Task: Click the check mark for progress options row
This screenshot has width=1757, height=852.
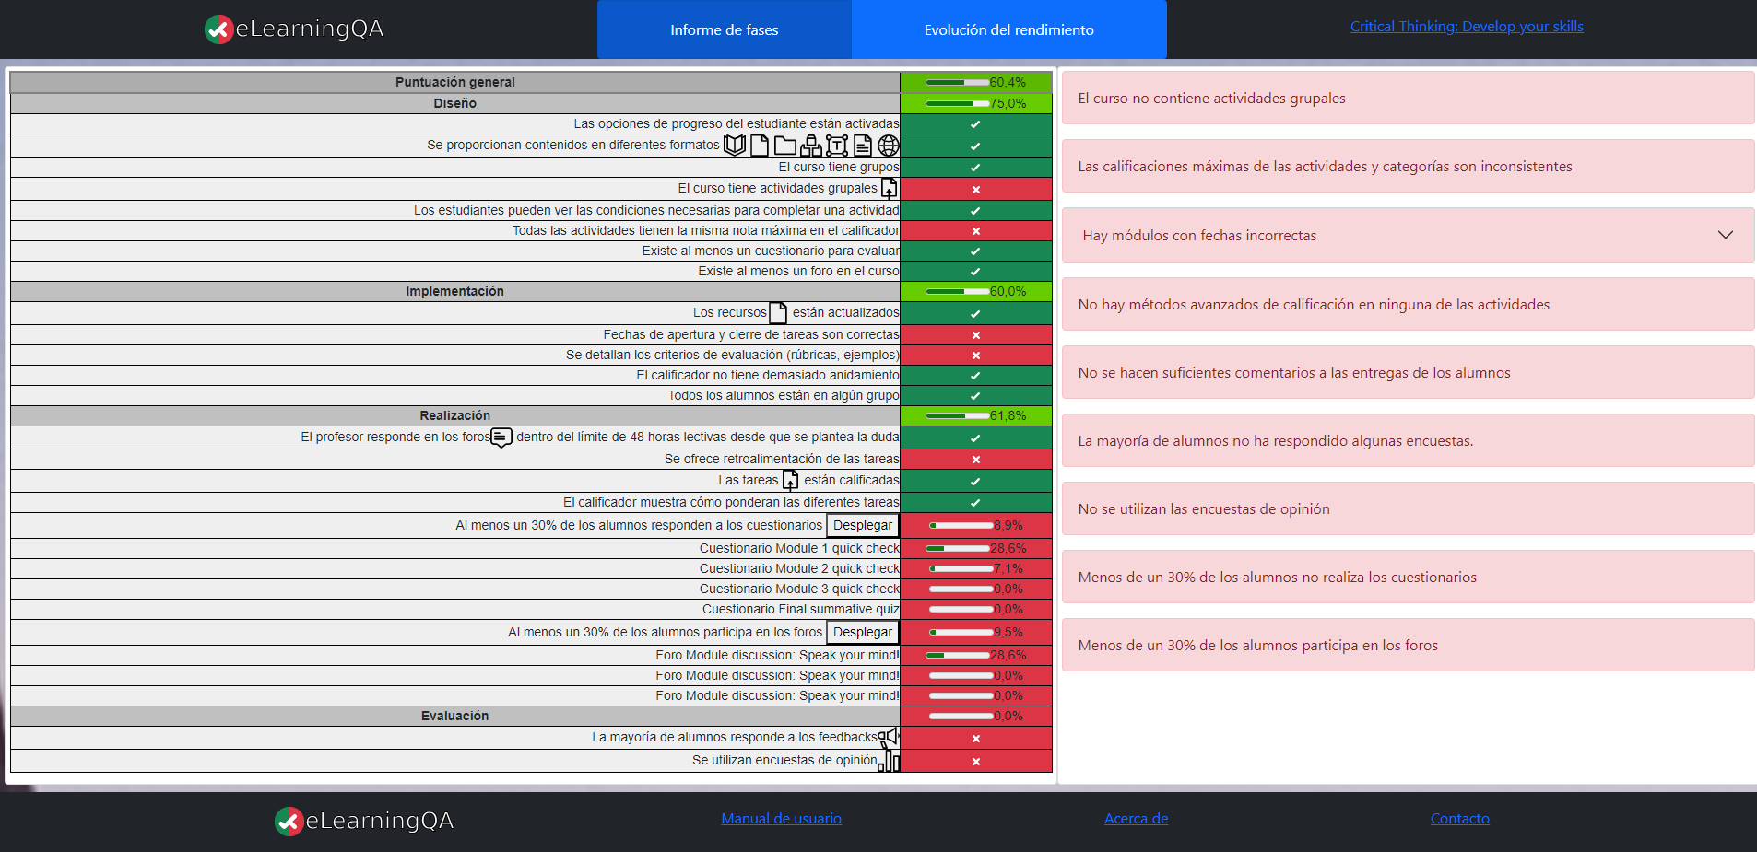Action: point(975,124)
